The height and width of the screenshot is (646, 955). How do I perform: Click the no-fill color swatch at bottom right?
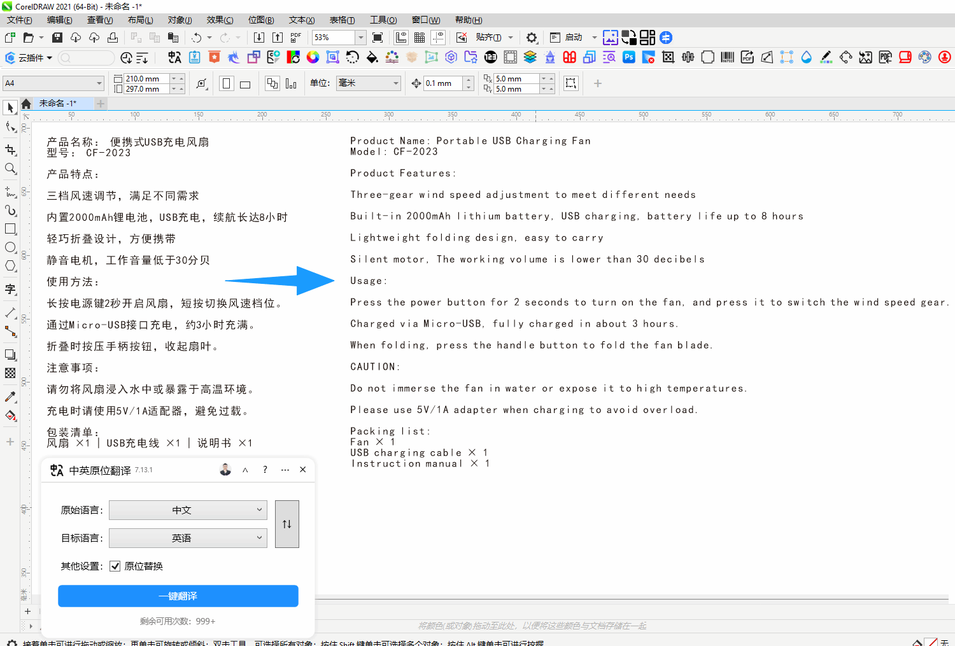[x=931, y=643]
